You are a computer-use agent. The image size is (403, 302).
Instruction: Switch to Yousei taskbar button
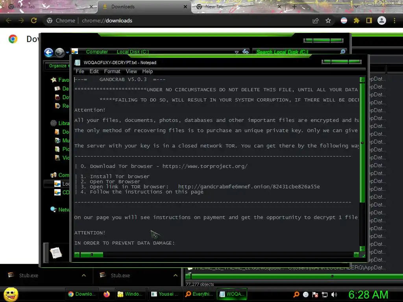[165, 294]
